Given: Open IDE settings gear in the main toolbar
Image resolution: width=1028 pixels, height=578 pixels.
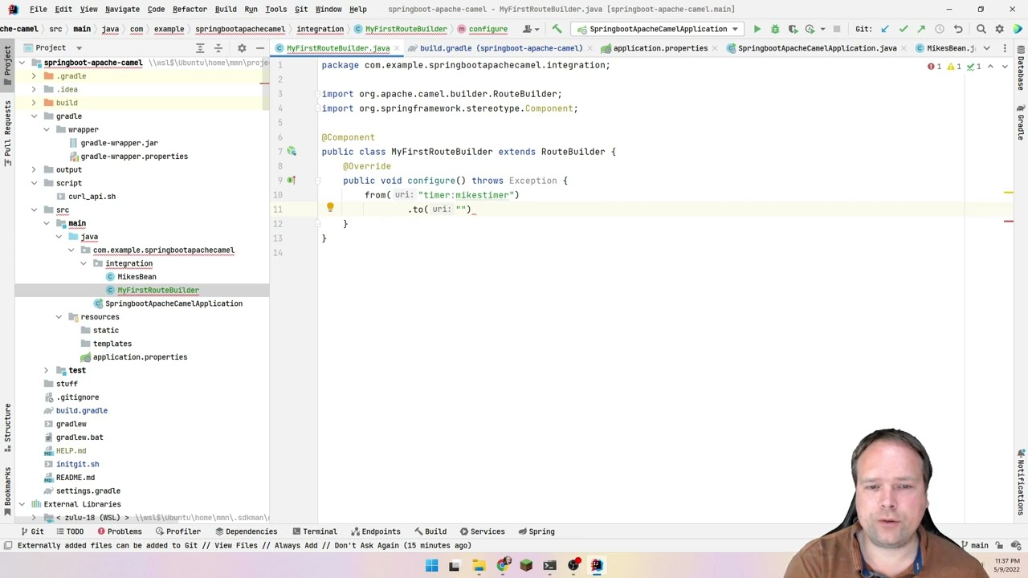Looking at the screenshot, I should 1000,29.
